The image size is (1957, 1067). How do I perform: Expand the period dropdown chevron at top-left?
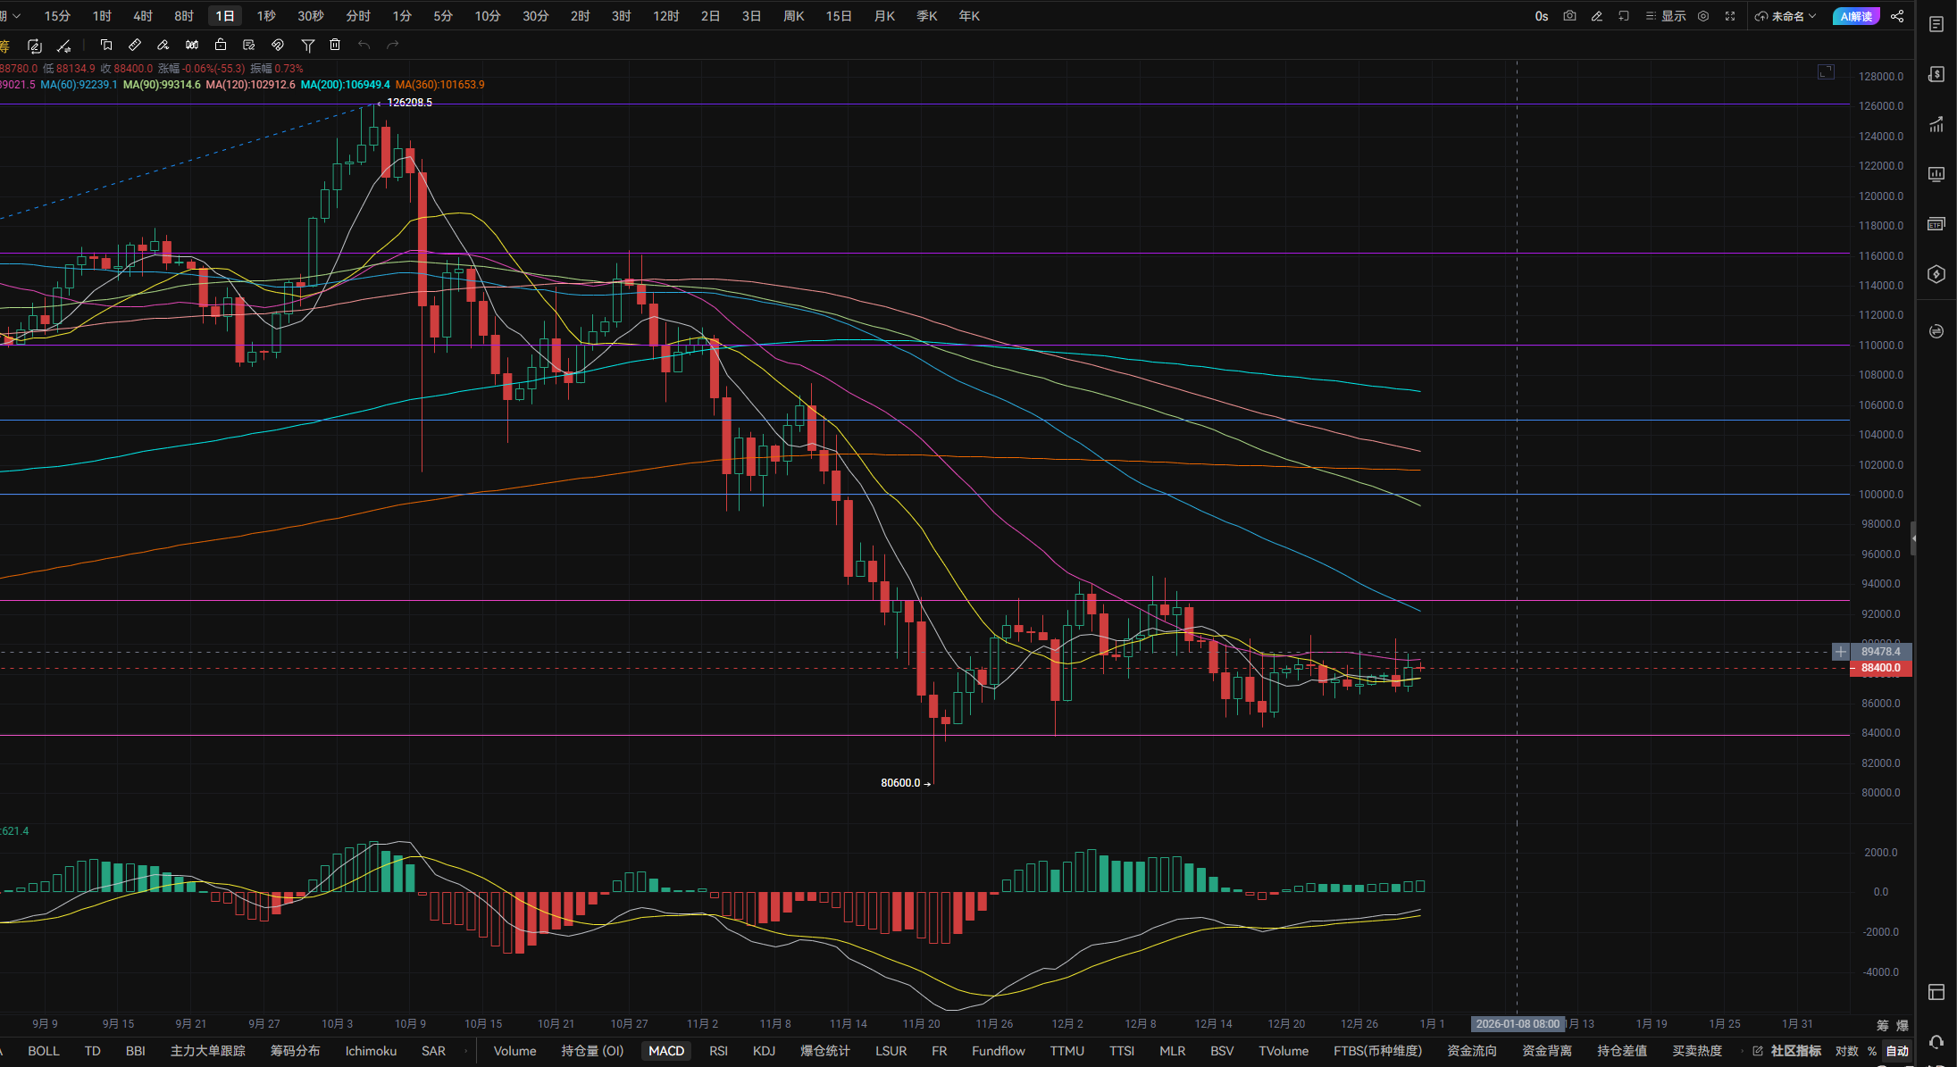(x=16, y=16)
